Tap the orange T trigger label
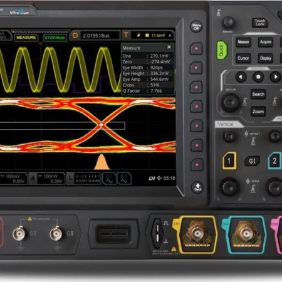 (x=126, y=35)
